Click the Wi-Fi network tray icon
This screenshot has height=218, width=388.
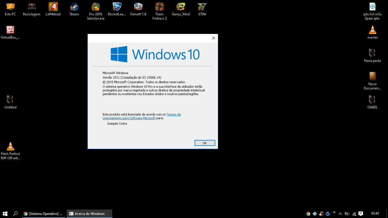[354, 214]
